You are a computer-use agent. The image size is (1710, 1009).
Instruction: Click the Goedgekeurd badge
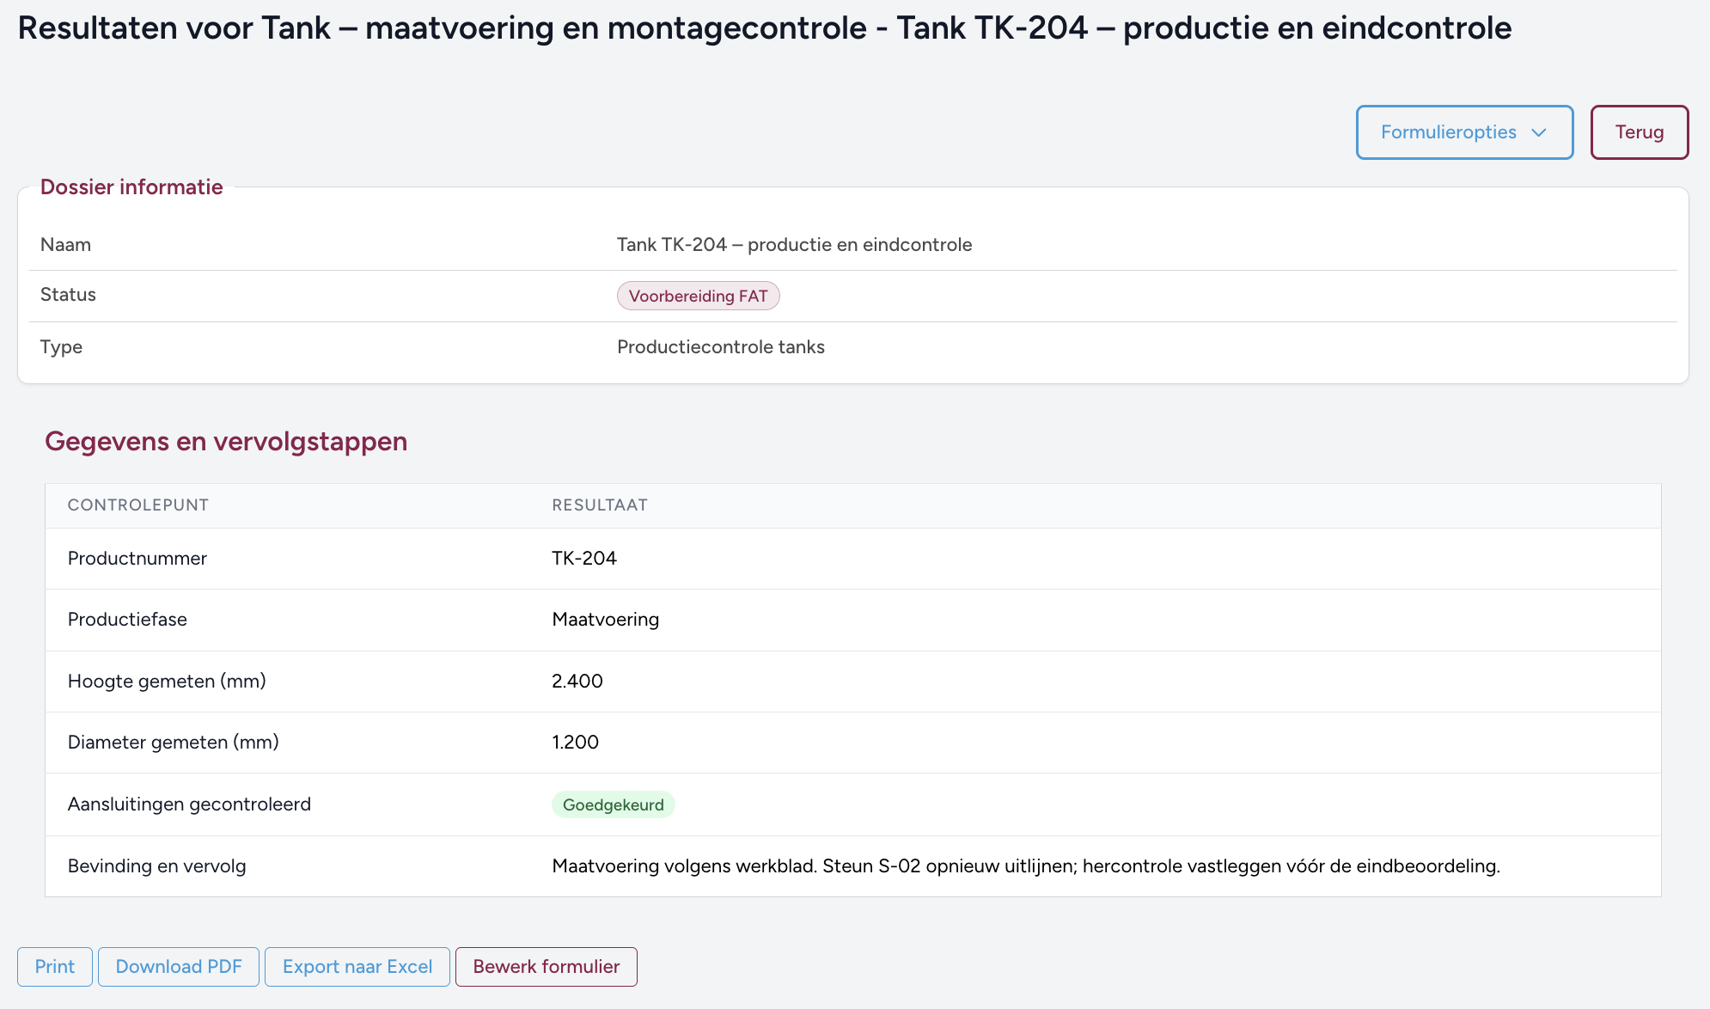tap(613, 804)
